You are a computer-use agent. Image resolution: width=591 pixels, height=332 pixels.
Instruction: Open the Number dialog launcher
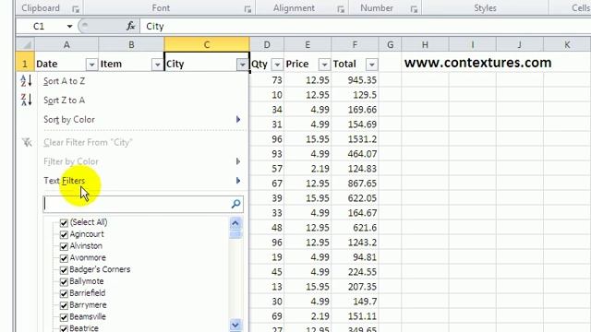414,9
